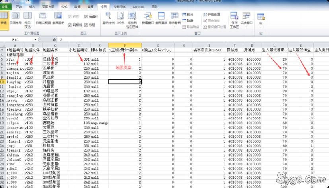Click the formula bar showing 2
Image resolution: width=329 pixels, height=188 pixels.
pyautogui.click(x=193, y=40)
